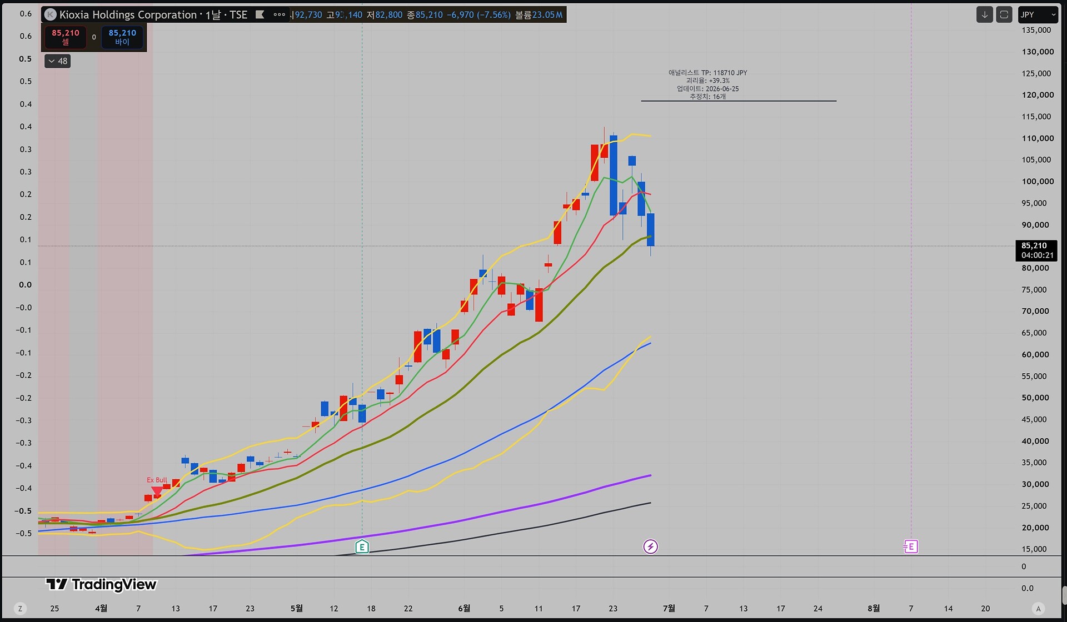Click the 8월 label on the time axis
The image size is (1067, 622).
[874, 609]
